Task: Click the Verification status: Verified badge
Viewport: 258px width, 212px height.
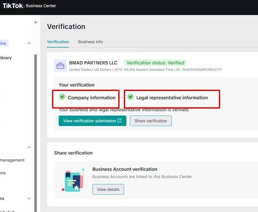Action: coord(155,63)
